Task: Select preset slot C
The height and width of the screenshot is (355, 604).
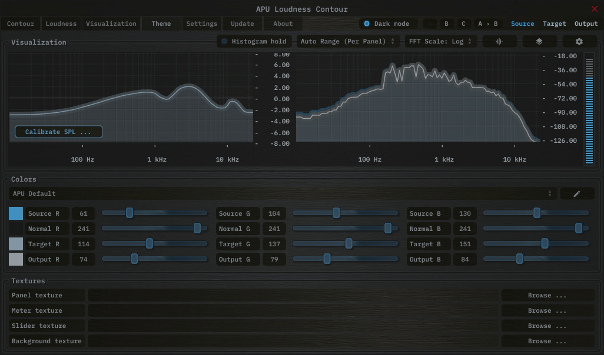Action: click(x=463, y=24)
